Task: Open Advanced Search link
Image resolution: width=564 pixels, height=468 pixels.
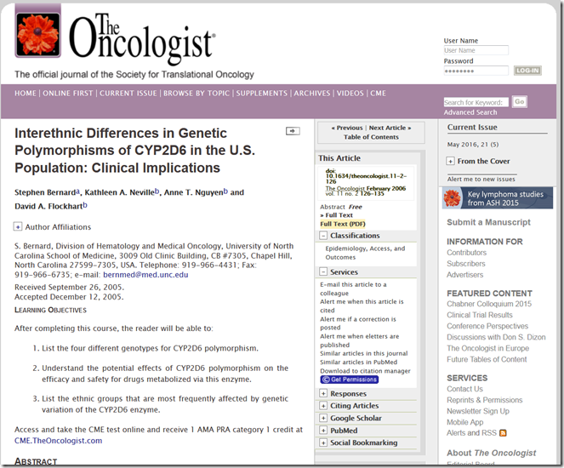Action: click(470, 112)
